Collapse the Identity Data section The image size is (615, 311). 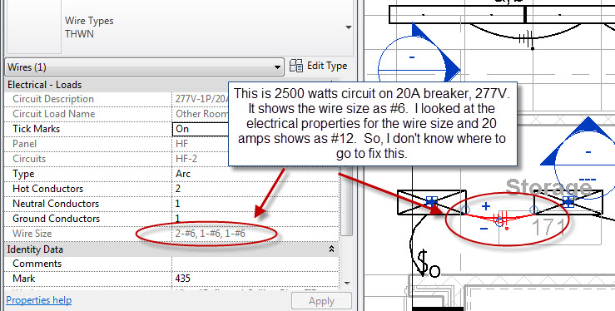click(x=331, y=249)
